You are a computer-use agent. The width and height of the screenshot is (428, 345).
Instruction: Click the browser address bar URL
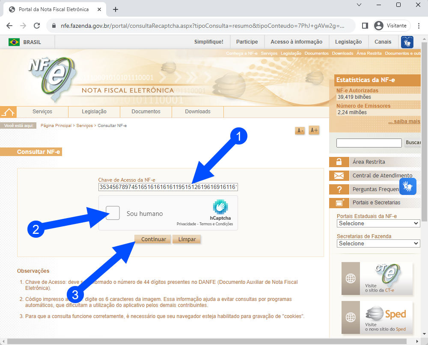[x=202, y=26]
